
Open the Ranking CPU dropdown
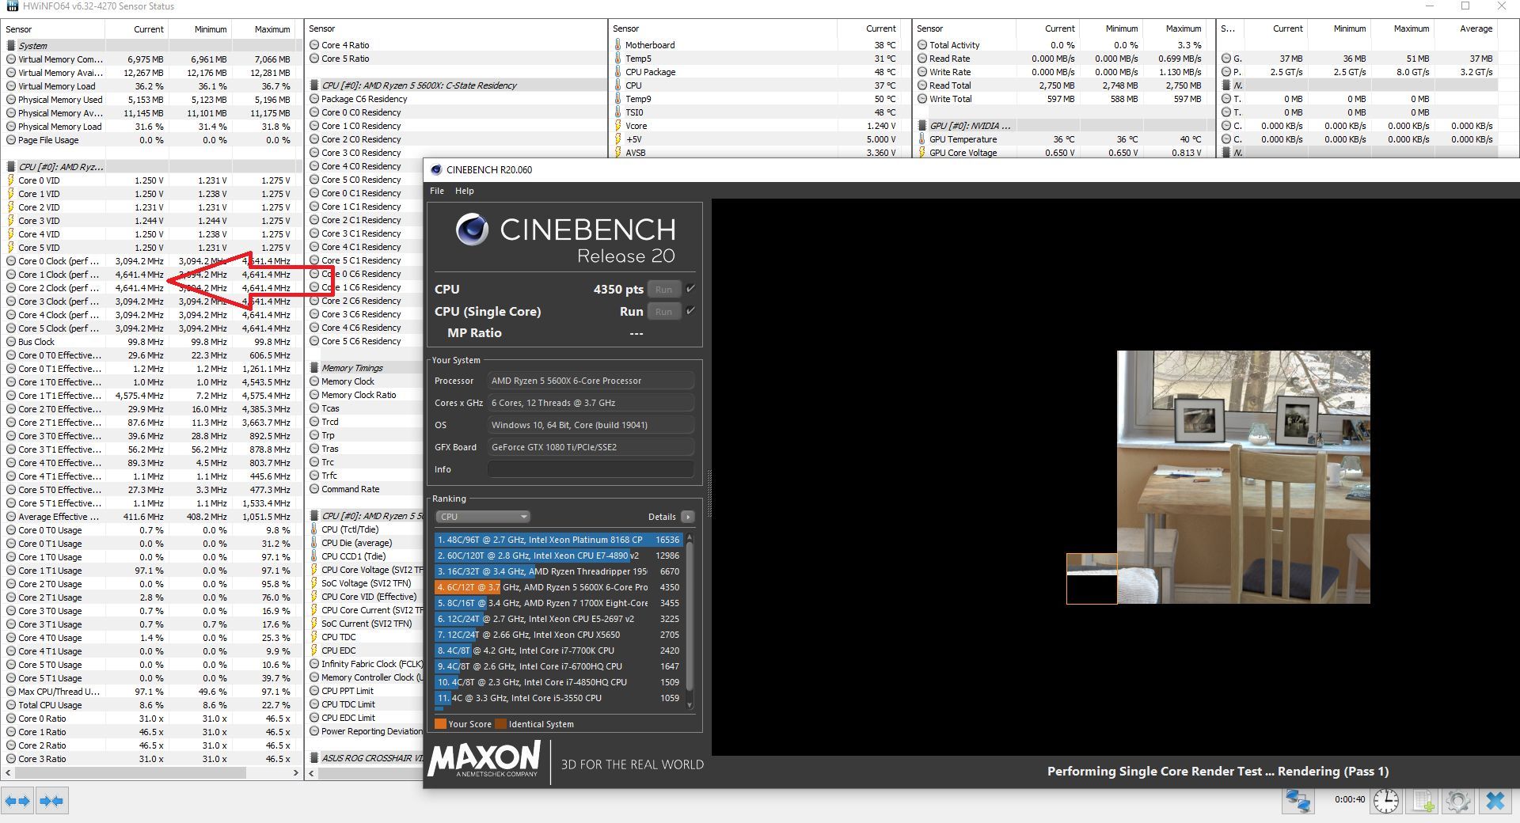482,517
